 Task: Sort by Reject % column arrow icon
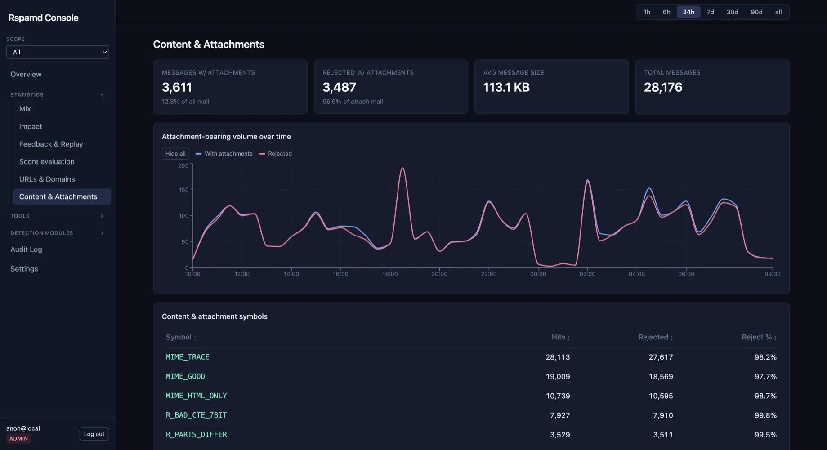click(775, 338)
